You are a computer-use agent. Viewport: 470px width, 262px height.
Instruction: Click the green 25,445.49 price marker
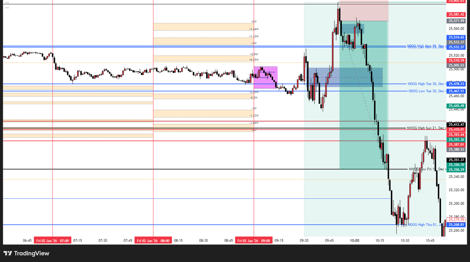point(457,106)
